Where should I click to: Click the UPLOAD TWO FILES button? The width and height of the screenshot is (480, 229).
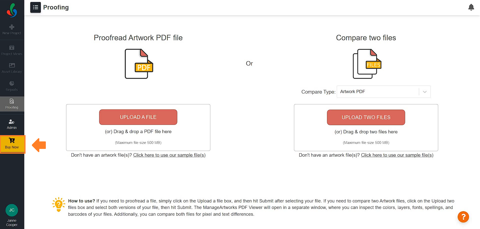click(x=366, y=117)
